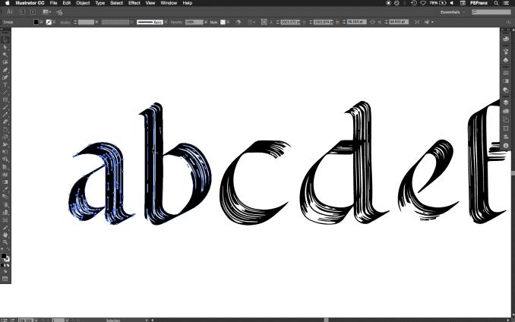The image size is (515, 322).
Task: Choose the Line Segment tool
Action: coord(5,92)
